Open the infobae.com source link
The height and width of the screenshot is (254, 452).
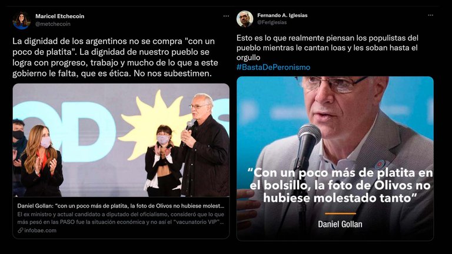[x=40, y=230]
